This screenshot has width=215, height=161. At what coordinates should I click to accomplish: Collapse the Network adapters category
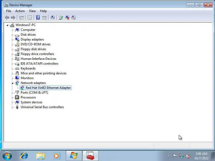[12, 83]
